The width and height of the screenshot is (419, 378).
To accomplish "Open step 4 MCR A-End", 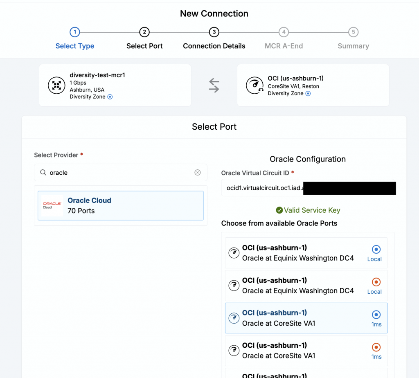I will (284, 38).
